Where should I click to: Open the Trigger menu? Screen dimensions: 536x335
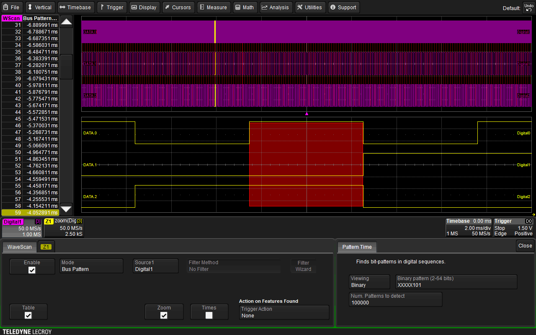pyautogui.click(x=111, y=7)
